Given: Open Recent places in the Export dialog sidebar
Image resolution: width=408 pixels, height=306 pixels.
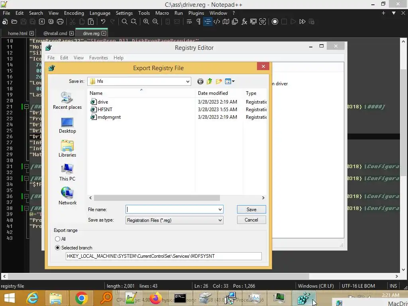Looking at the screenshot, I should [x=67, y=101].
